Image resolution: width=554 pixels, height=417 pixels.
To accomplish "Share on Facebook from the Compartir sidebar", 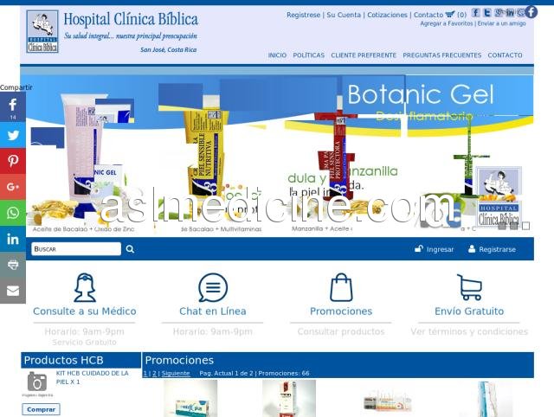I will coord(13,107).
